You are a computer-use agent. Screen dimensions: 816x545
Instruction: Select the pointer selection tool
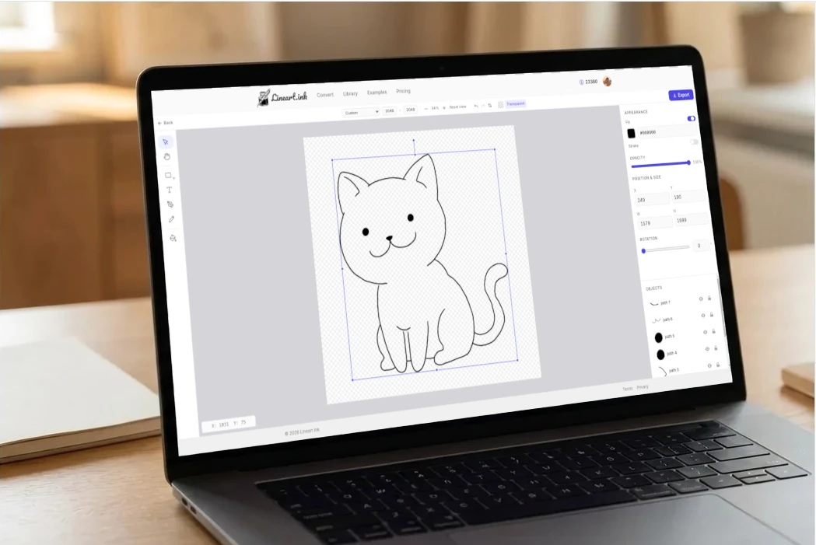point(166,142)
